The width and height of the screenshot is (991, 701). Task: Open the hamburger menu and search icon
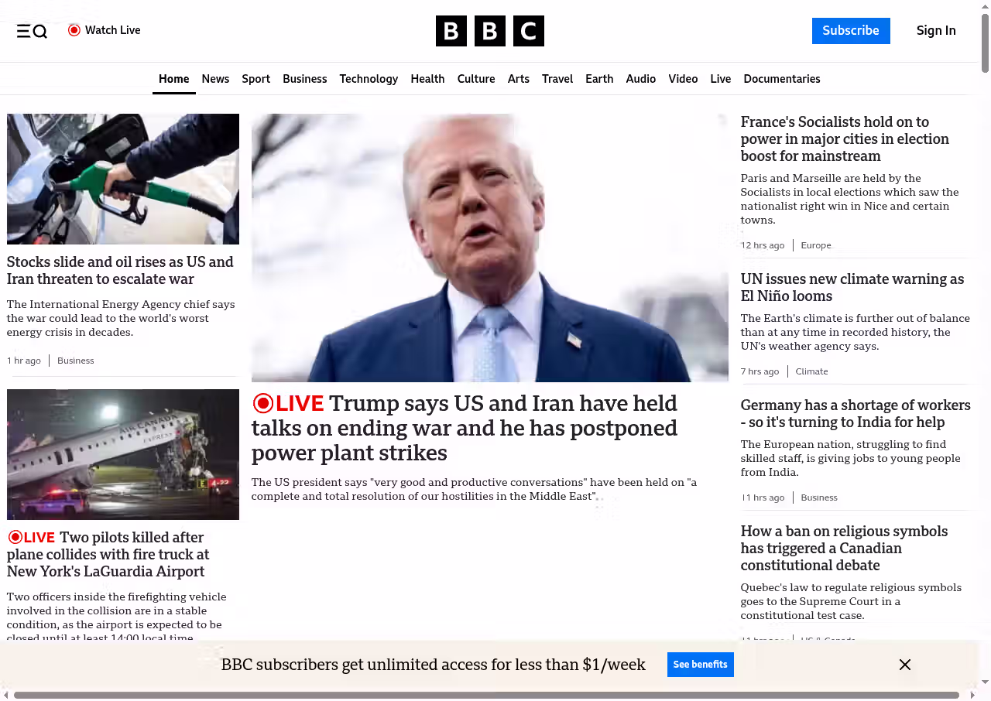click(x=32, y=31)
